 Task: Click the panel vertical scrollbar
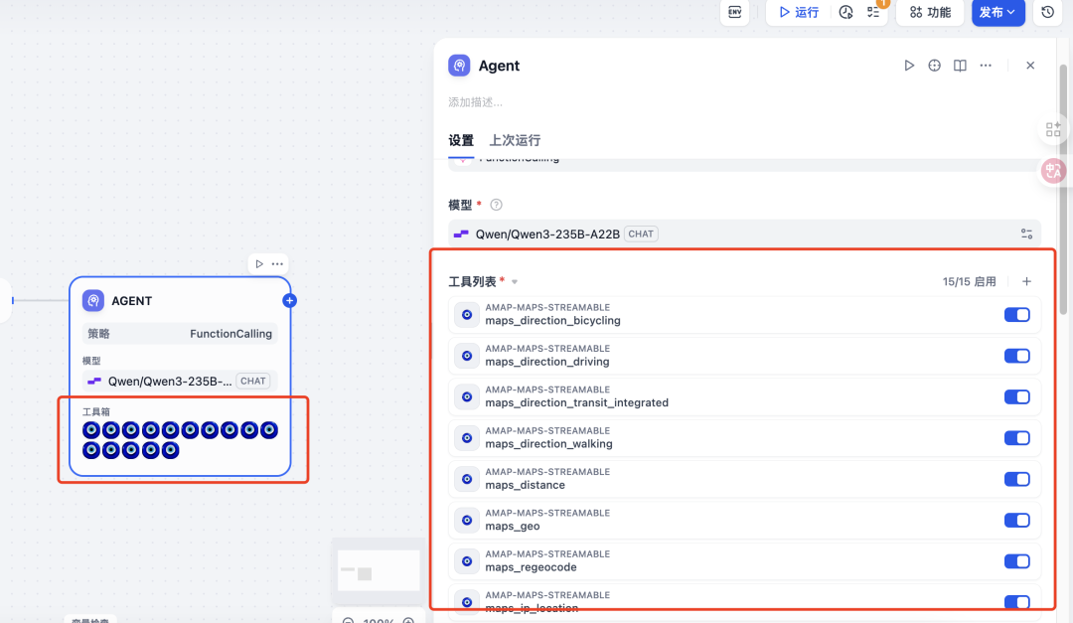point(1063,188)
